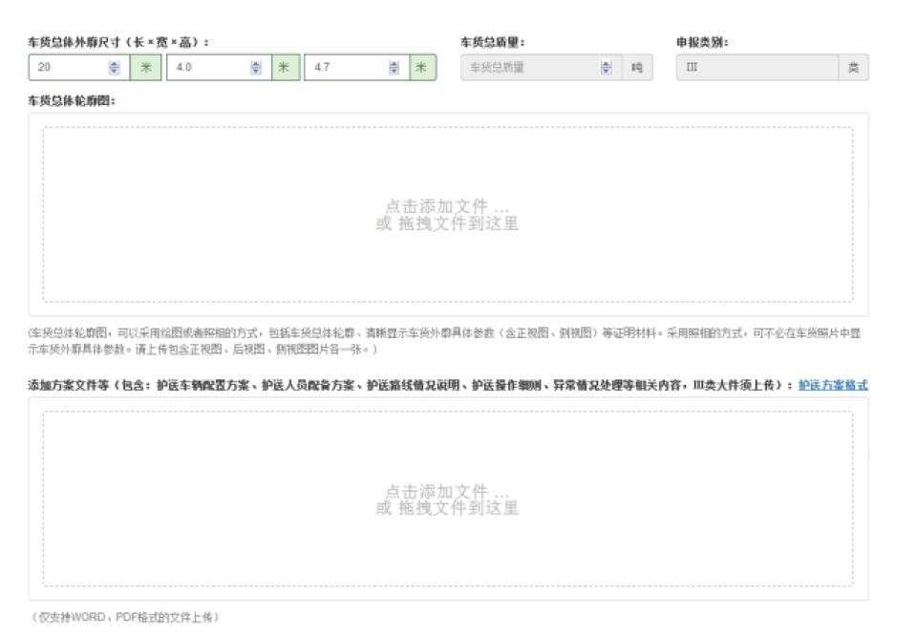
Task: Click the 申报类别 field showing III
Action: 757,67
